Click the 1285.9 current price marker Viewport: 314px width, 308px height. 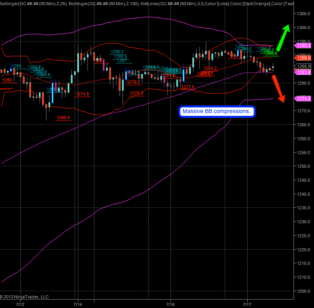point(303,66)
